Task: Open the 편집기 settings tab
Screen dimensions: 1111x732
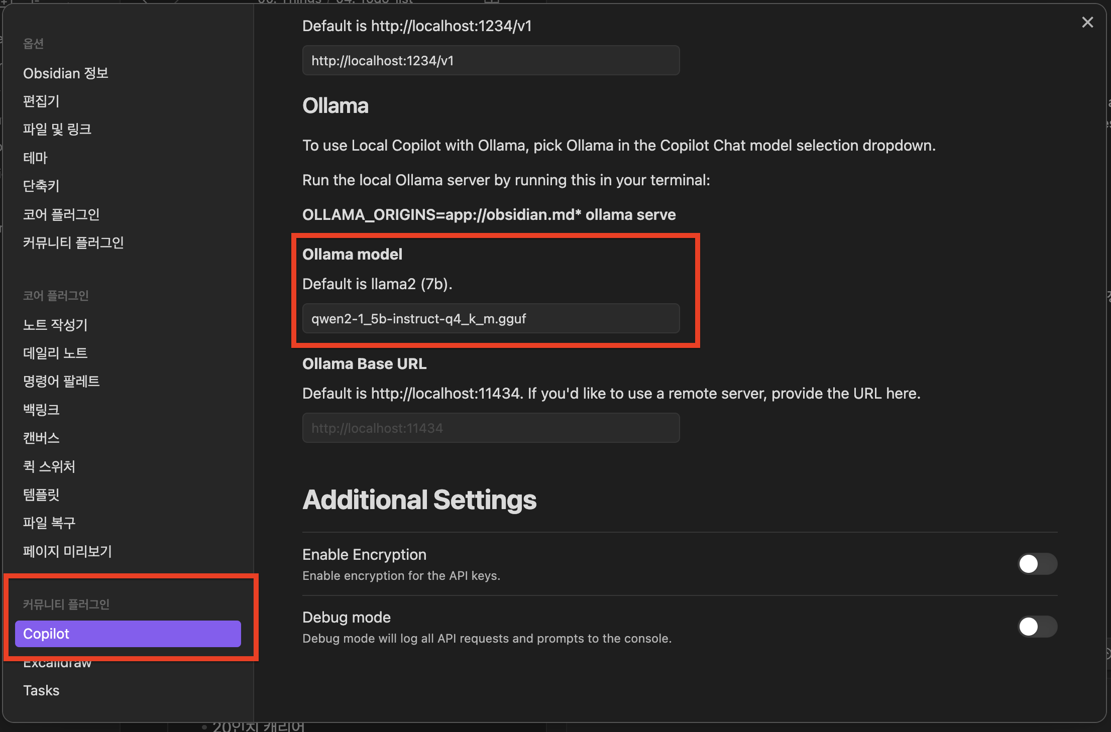Action: tap(41, 101)
